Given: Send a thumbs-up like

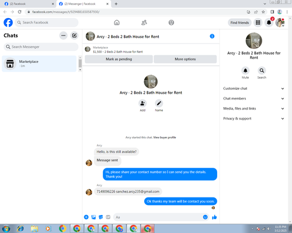Looking at the screenshot, I should pos(214,217).
